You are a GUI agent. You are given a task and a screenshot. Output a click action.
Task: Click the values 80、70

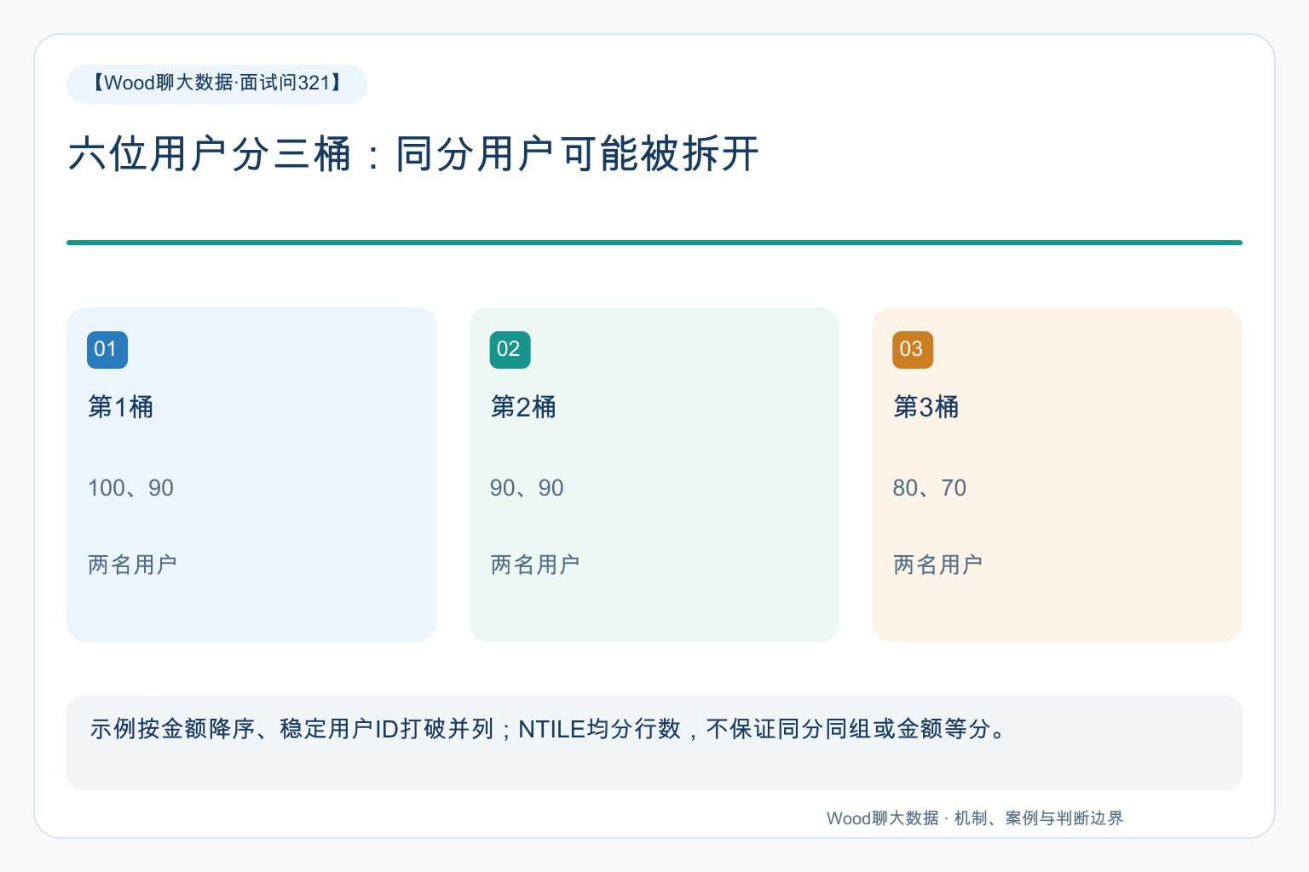[x=930, y=488]
